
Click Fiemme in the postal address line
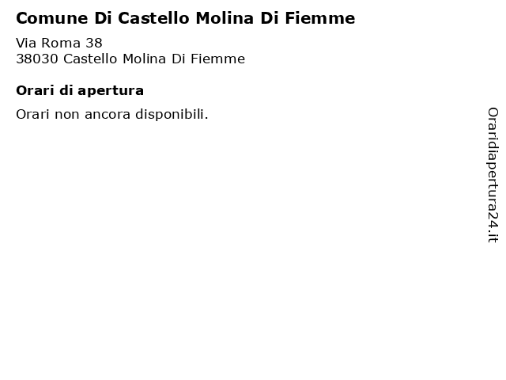(217, 59)
